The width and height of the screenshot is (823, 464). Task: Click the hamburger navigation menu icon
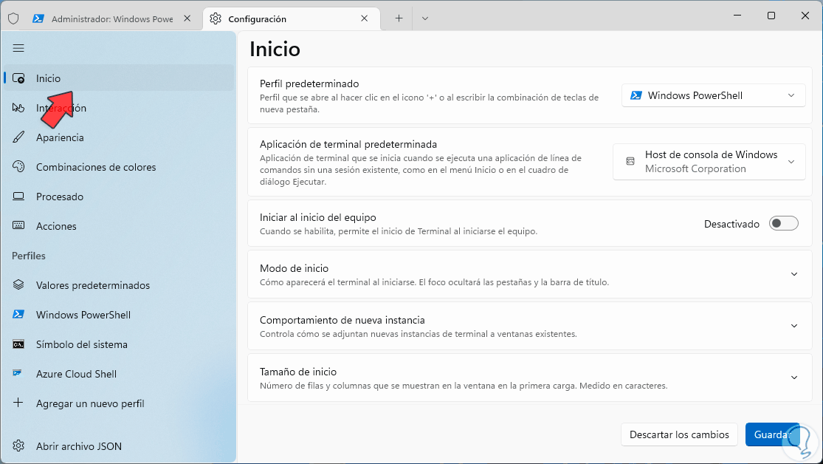(18, 48)
